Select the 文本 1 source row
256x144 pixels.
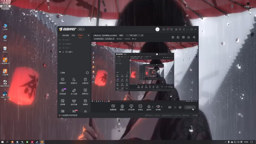tap(74, 48)
